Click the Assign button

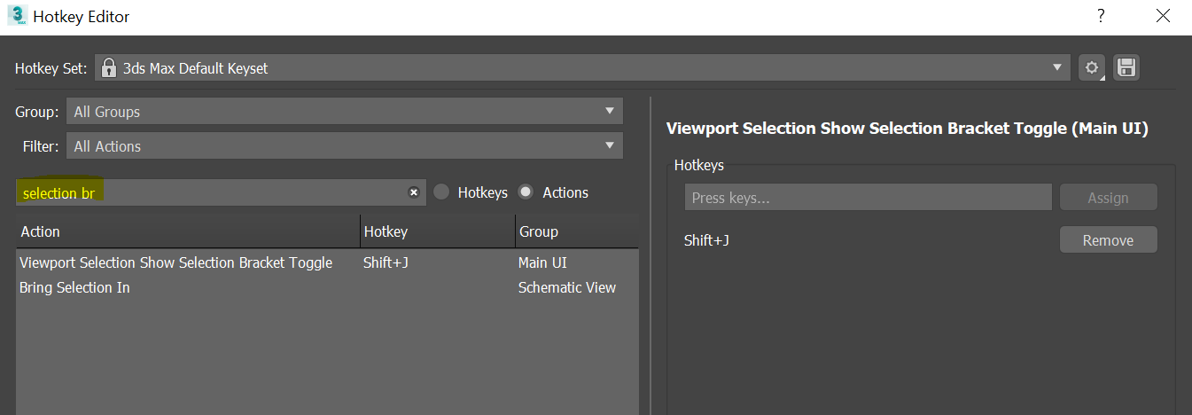[1108, 198]
